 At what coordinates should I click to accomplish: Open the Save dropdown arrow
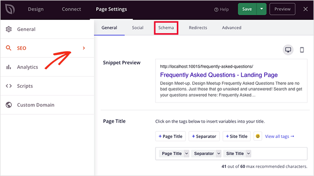261,9
